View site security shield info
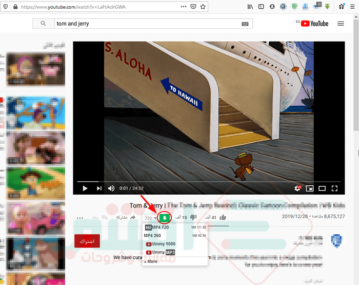 click(x=6, y=7)
